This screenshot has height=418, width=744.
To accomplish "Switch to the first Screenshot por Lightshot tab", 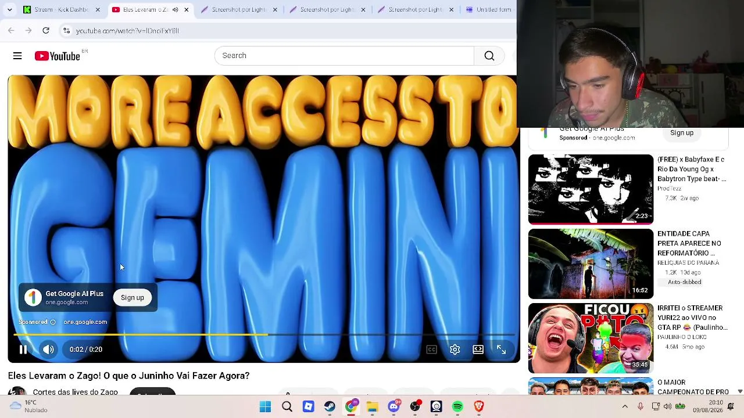I will click(239, 10).
